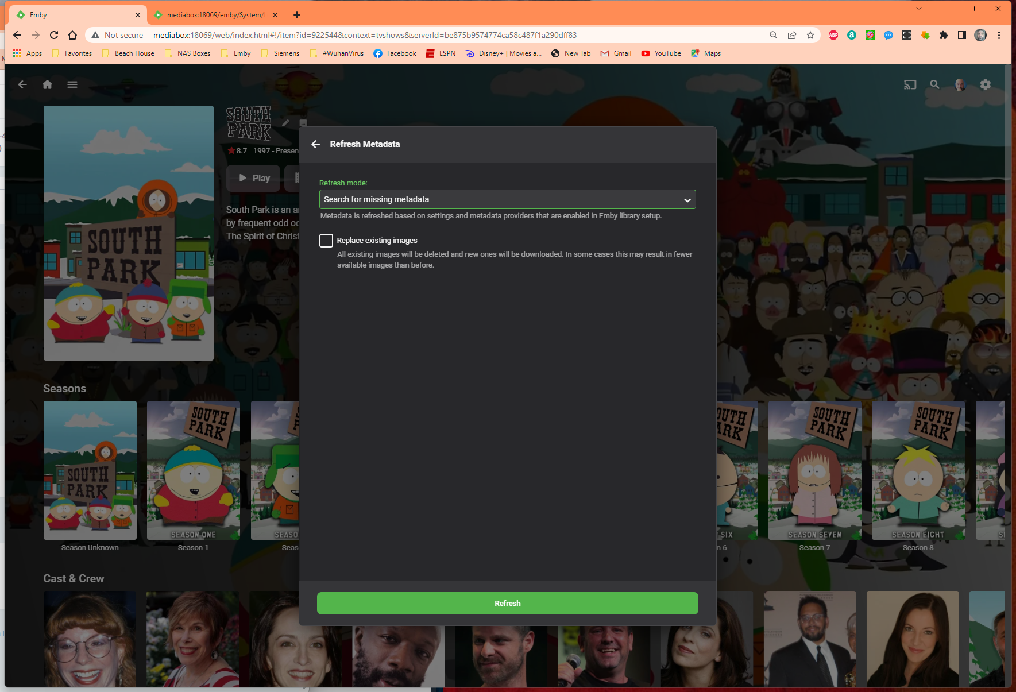Close the Emby browser tab
The image size is (1016, 692).
pos(138,15)
